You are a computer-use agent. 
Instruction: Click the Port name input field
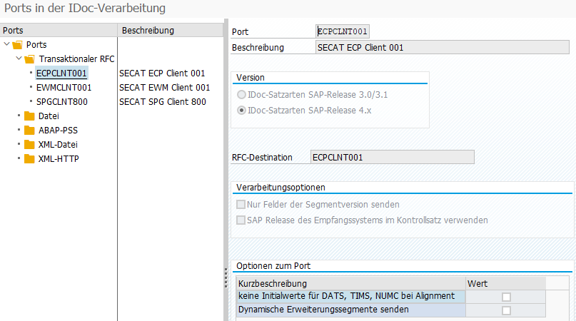[x=343, y=31]
